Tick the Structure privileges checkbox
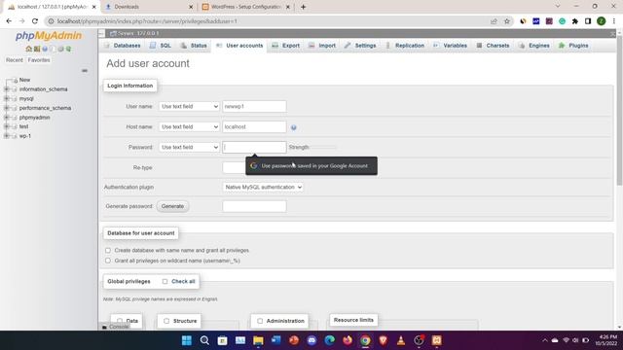Screen dimensions: 623x350 coord(166,321)
